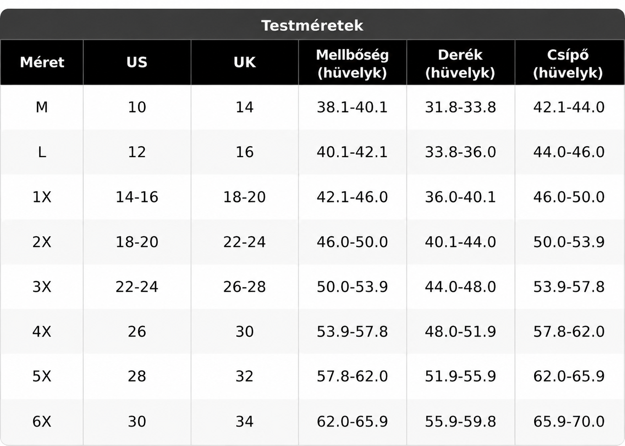The width and height of the screenshot is (625, 446).
Task: Select the US column header
Action: pyautogui.click(x=137, y=62)
